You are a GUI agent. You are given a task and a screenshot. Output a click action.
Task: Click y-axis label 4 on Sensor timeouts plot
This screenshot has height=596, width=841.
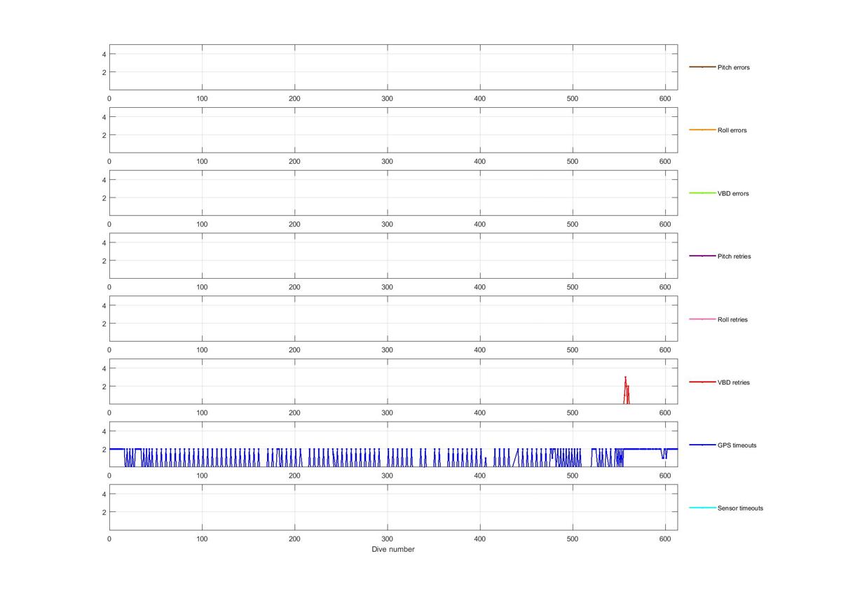coord(104,494)
